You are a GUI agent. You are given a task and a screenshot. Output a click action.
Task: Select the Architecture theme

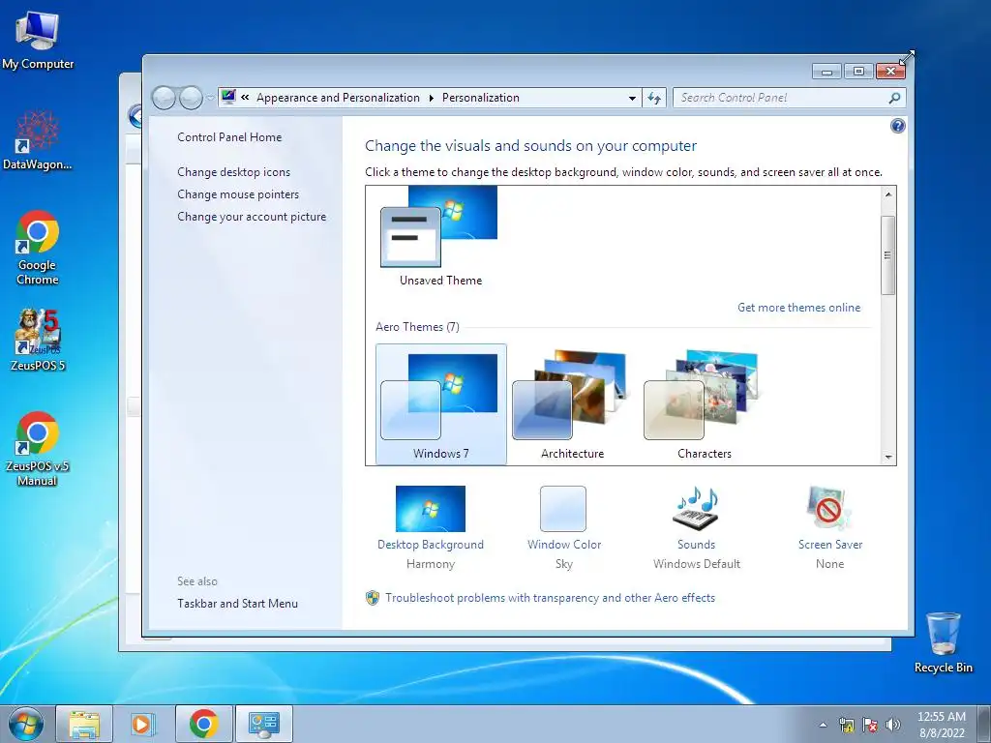[x=573, y=404]
